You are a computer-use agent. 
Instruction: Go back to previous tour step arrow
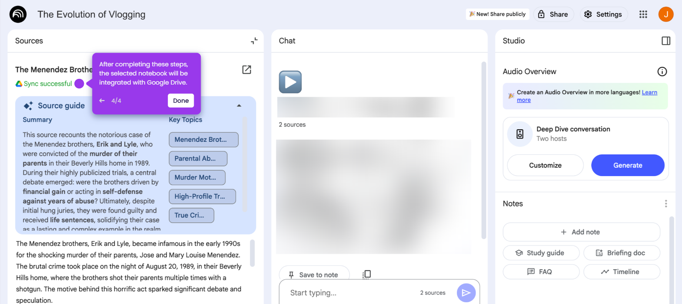click(x=102, y=101)
